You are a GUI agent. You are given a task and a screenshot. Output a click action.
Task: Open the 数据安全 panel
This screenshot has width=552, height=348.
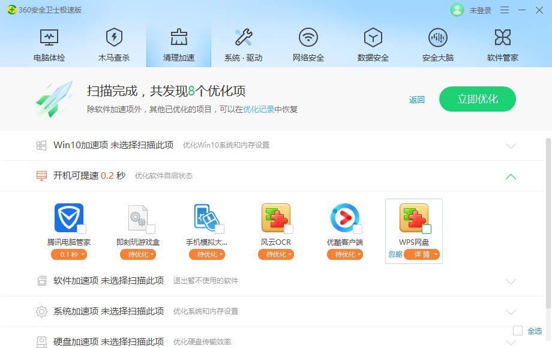372,42
